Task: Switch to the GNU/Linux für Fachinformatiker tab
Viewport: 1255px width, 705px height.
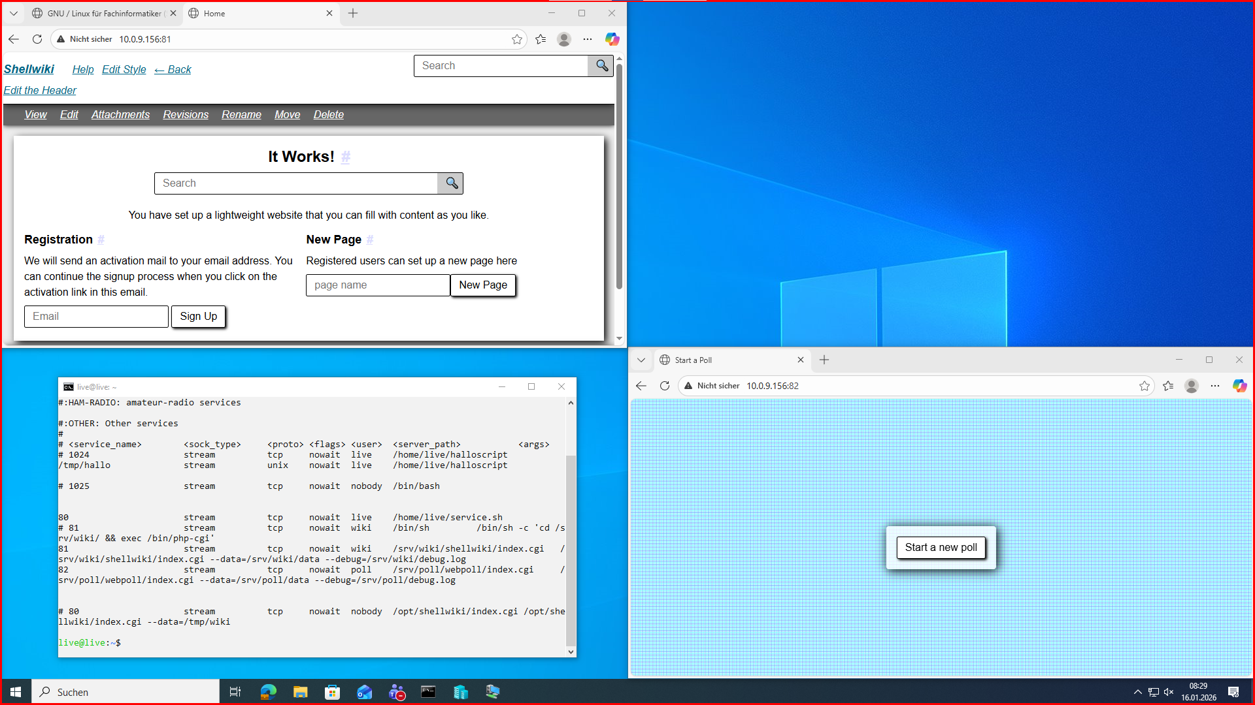Action: [98, 13]
